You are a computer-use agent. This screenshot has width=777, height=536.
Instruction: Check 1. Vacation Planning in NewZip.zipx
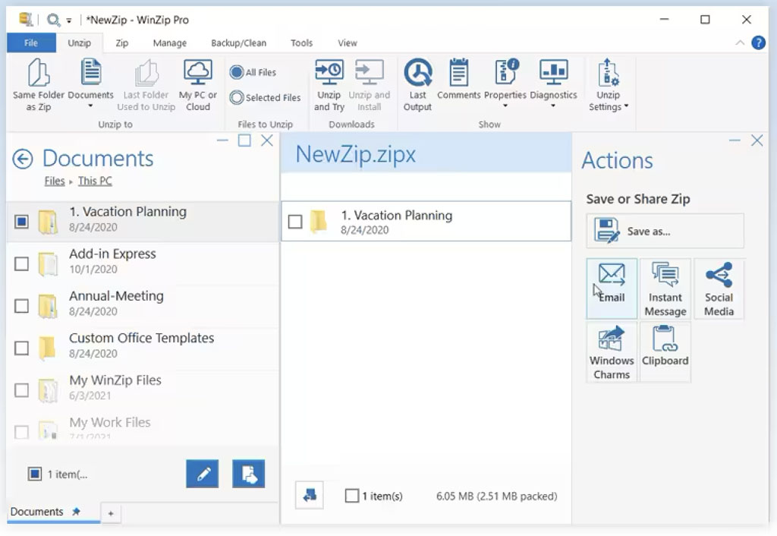[x=295, y=222]
